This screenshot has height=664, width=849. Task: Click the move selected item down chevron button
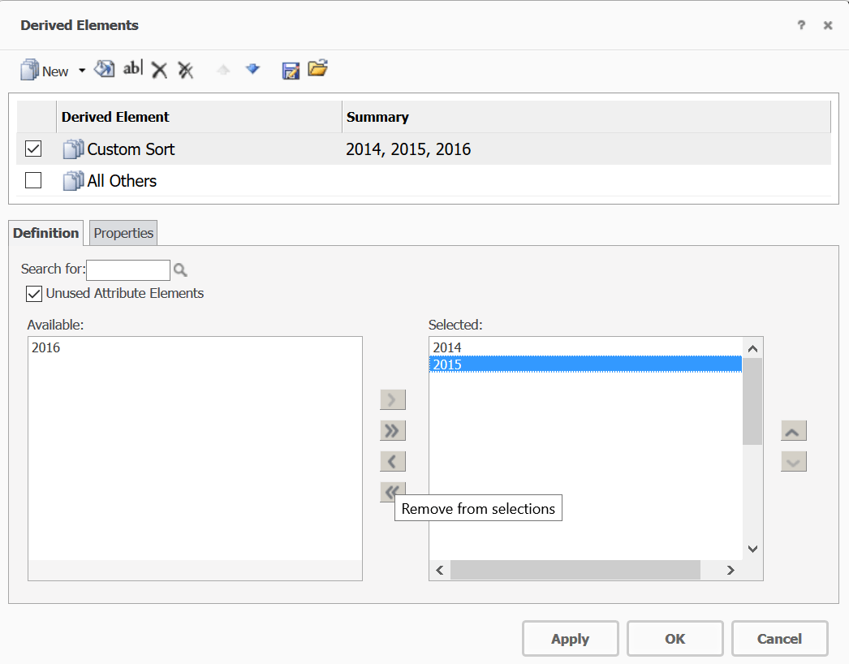coord(793,462)
